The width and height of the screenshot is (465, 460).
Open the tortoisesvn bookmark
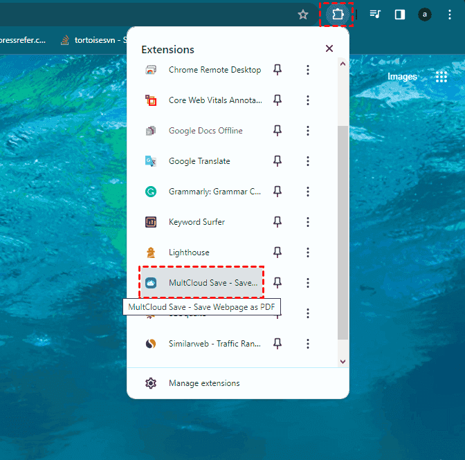93,40
